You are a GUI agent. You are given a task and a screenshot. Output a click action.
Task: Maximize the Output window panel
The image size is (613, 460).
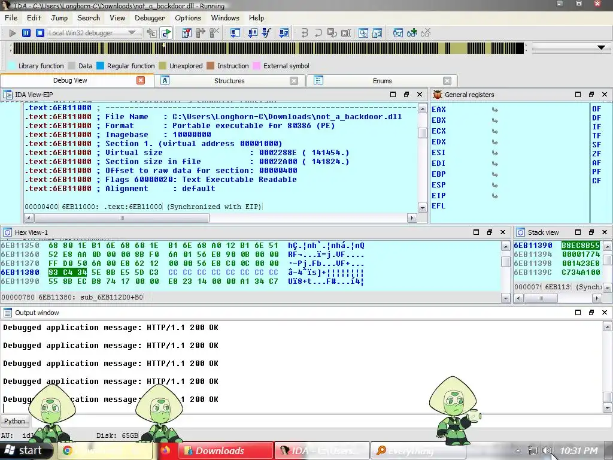578,312
